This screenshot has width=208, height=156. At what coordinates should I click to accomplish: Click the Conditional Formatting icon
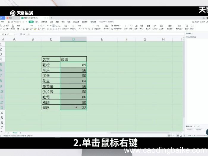pos(107,26)
